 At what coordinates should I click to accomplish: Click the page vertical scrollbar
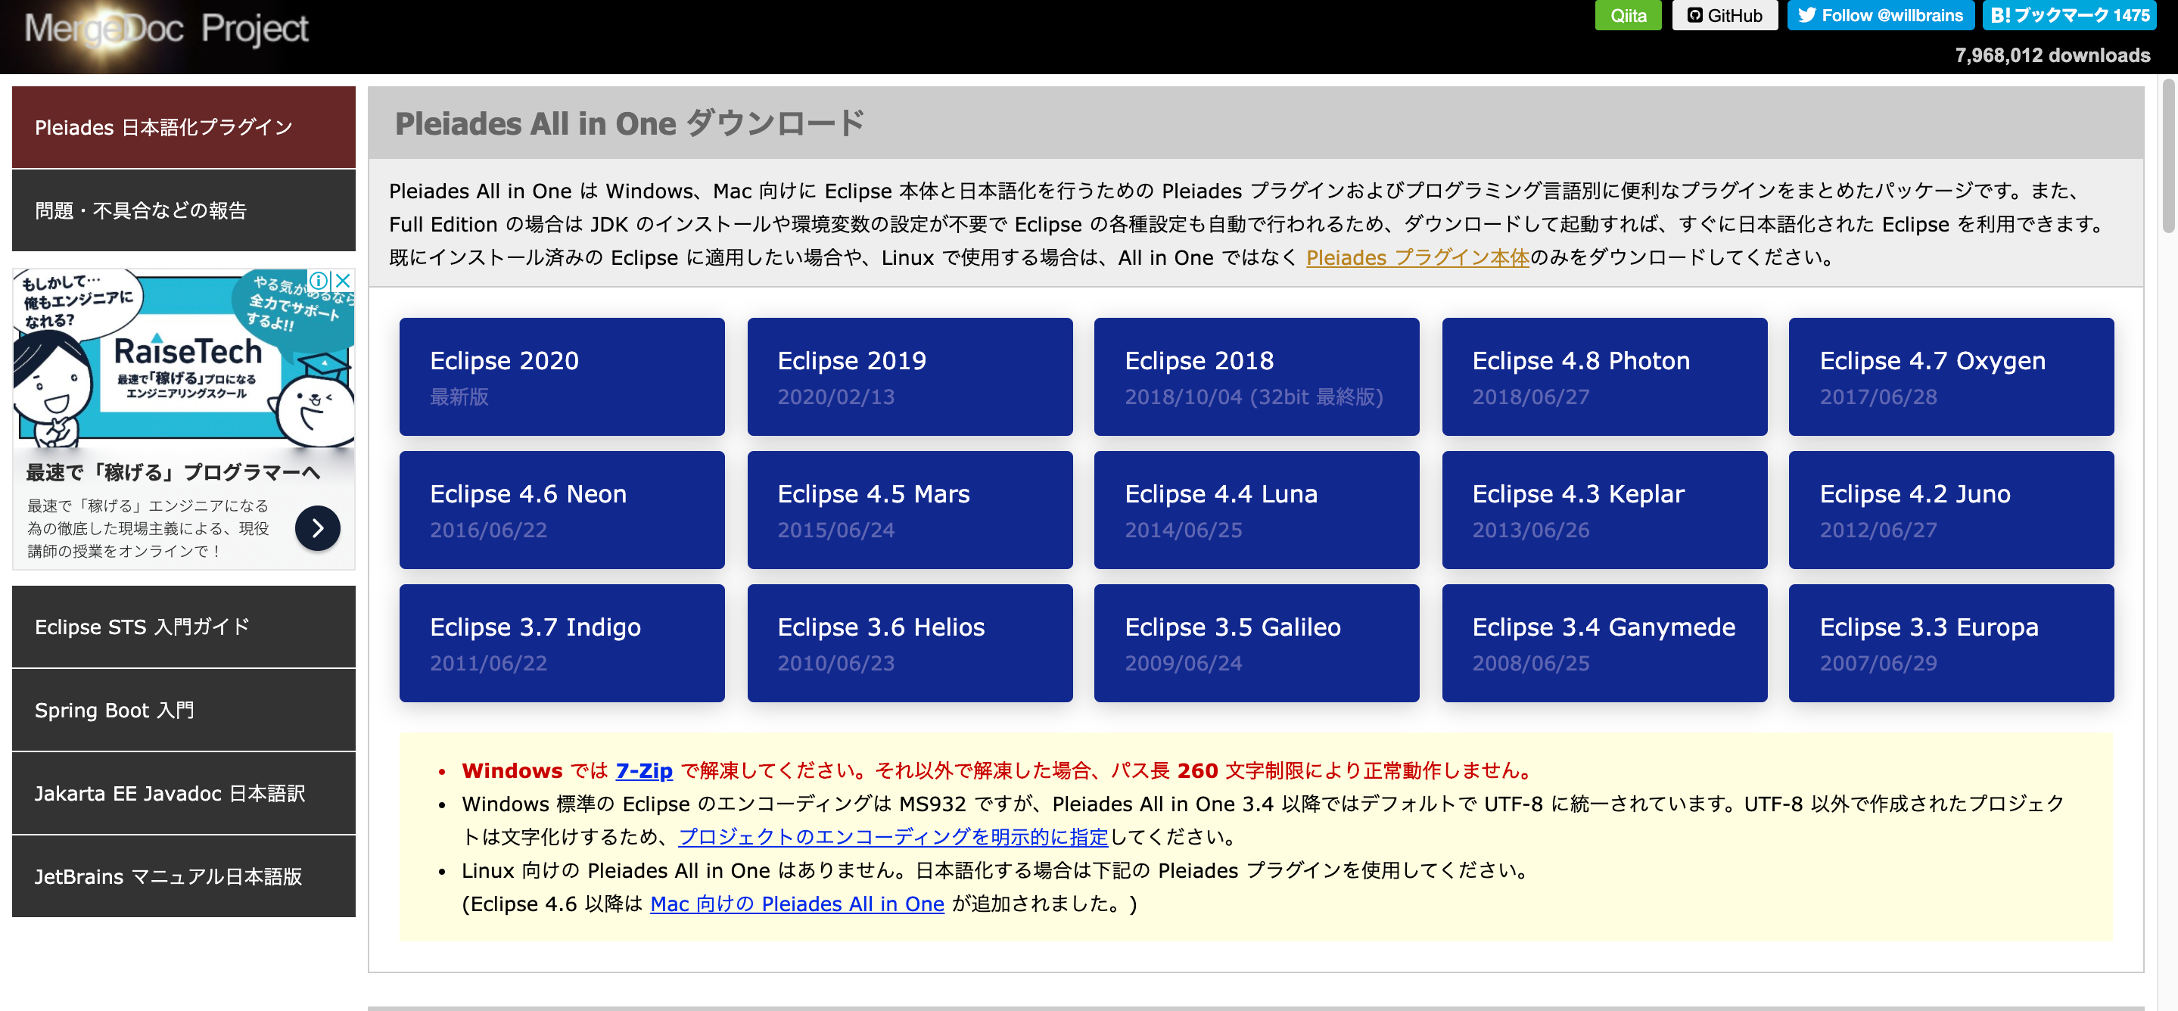[x=2168, y=156]
